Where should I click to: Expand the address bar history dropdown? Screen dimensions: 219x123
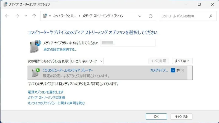[x=140, y=16]
